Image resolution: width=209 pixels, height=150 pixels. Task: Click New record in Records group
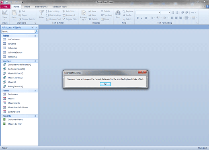tap(92, 11)
